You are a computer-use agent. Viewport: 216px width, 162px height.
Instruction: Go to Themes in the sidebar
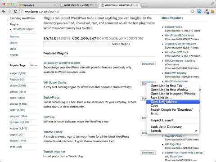point(14,36)
